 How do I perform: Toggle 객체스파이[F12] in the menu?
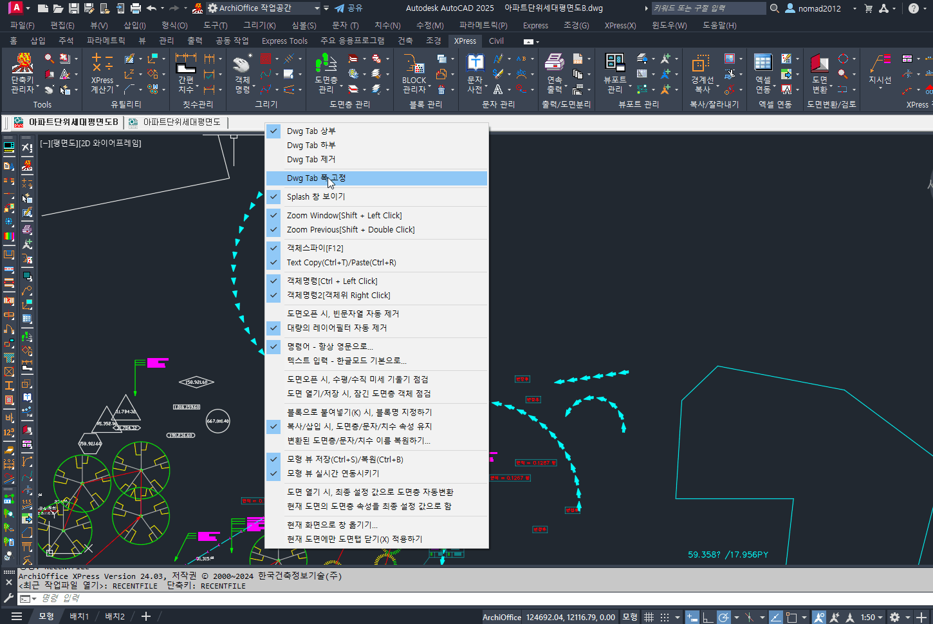[376, 248]
